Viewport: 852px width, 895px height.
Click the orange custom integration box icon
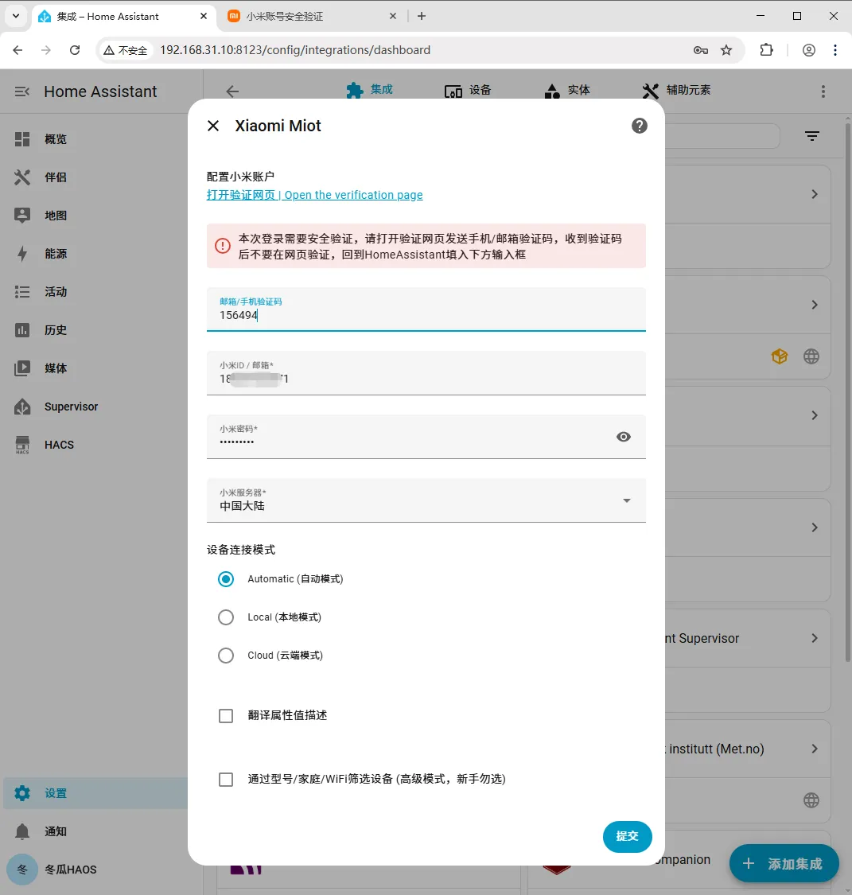point(780,356)
